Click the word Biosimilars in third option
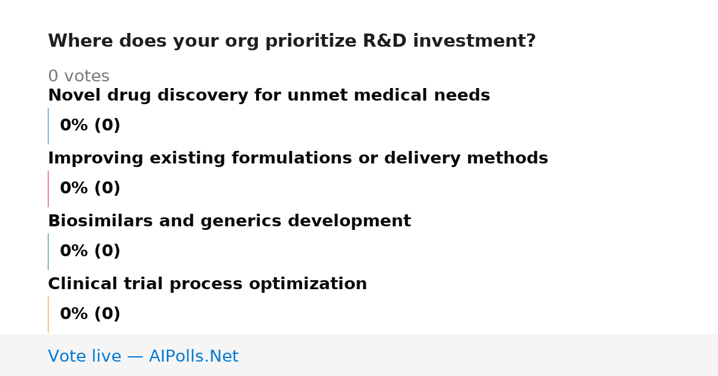 (95, 222)
